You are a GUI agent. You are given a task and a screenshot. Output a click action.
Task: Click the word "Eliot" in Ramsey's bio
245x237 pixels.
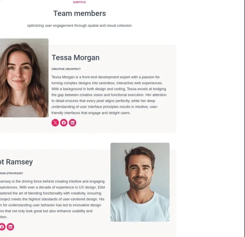(x=101, y=187)
